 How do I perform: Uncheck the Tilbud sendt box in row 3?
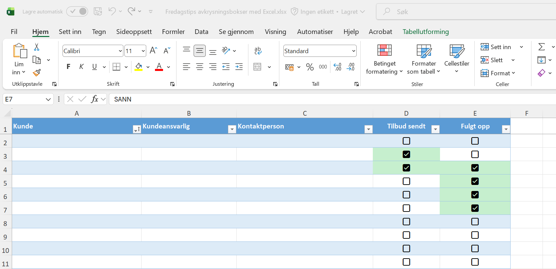tap(406, 154)
